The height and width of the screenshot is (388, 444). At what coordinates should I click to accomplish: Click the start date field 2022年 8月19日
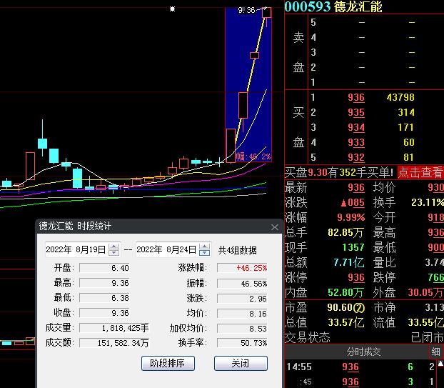click(76, 249)
